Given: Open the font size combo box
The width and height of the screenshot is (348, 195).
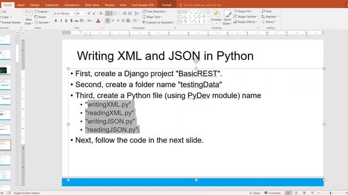Looking at the screenshot, I should click(x=80, y=14).
